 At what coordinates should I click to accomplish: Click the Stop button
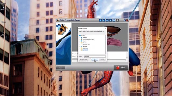(121, 68)
